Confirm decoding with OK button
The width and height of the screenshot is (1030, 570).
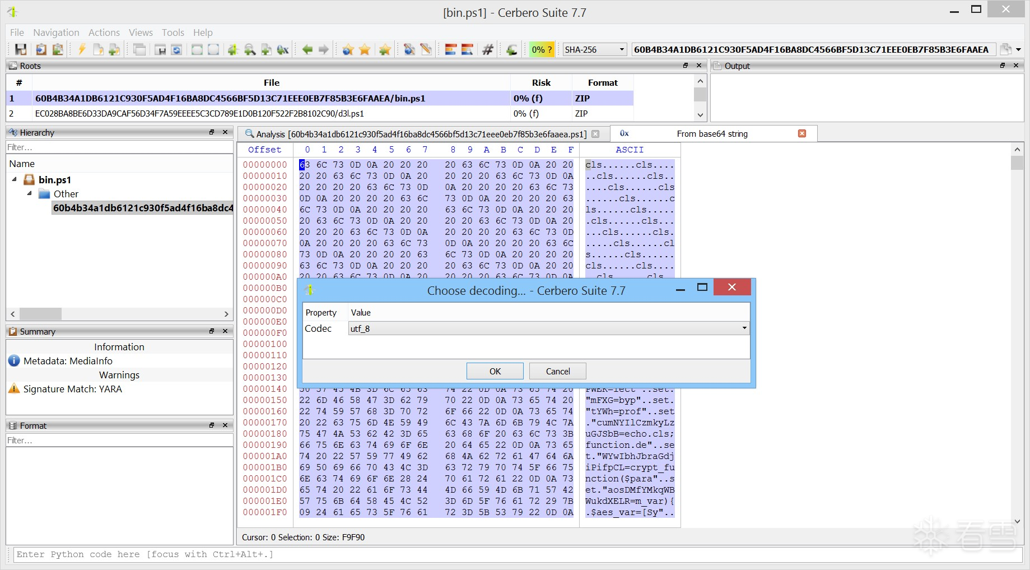tap(495, 371)
